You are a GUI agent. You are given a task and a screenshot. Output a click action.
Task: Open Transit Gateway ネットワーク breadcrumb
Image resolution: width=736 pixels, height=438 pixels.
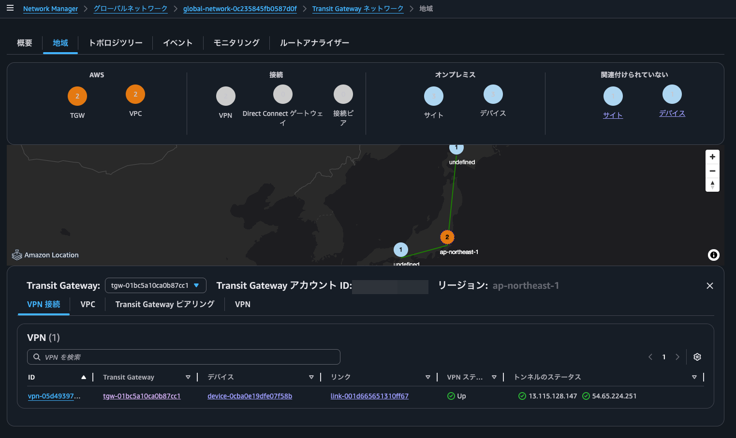[358, 9]
